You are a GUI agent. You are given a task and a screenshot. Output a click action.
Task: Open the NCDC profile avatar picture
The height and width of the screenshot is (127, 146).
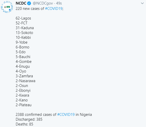tap(7, 7)
